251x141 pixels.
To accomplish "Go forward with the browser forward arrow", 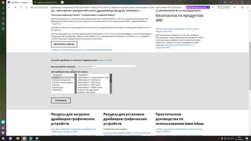I will (15, 7).
